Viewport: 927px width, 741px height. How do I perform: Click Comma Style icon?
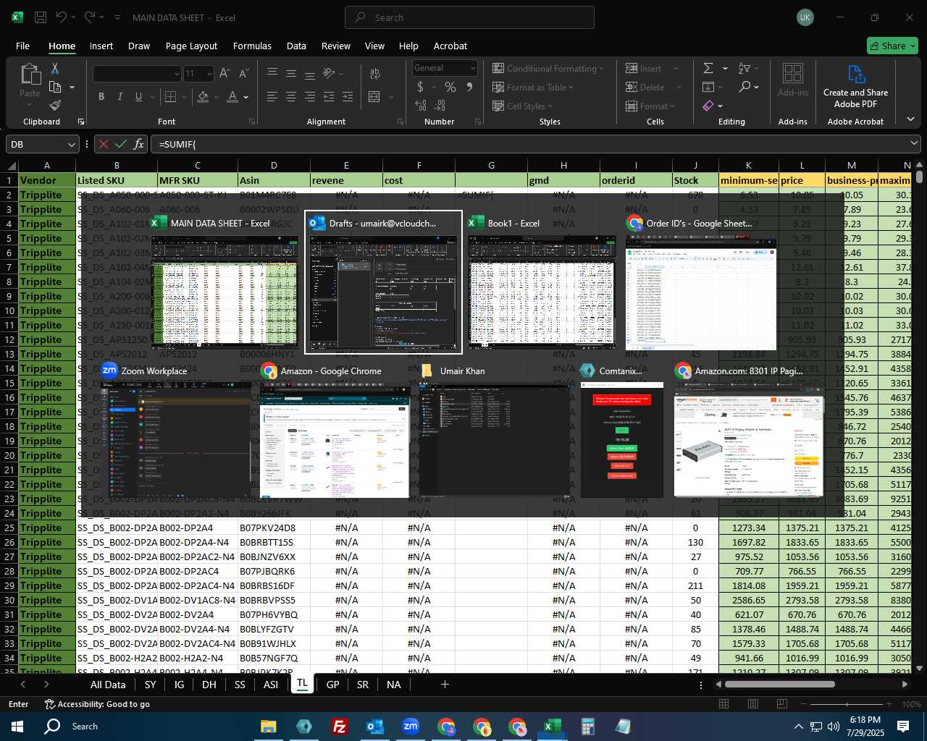(x=469, y=87)
